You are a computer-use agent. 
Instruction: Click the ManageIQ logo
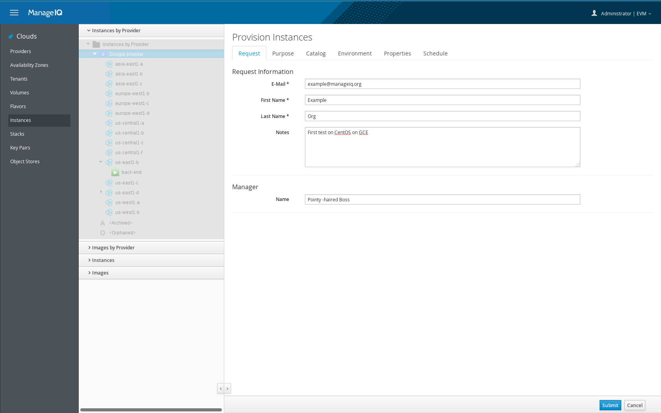click(x=45, y=13)
